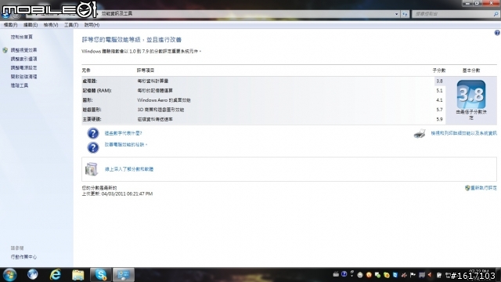Viewport: 501px width, 282px height.
Task: Open 調整視覺效果 adjust visual effects link
Action: coord(23,50)
